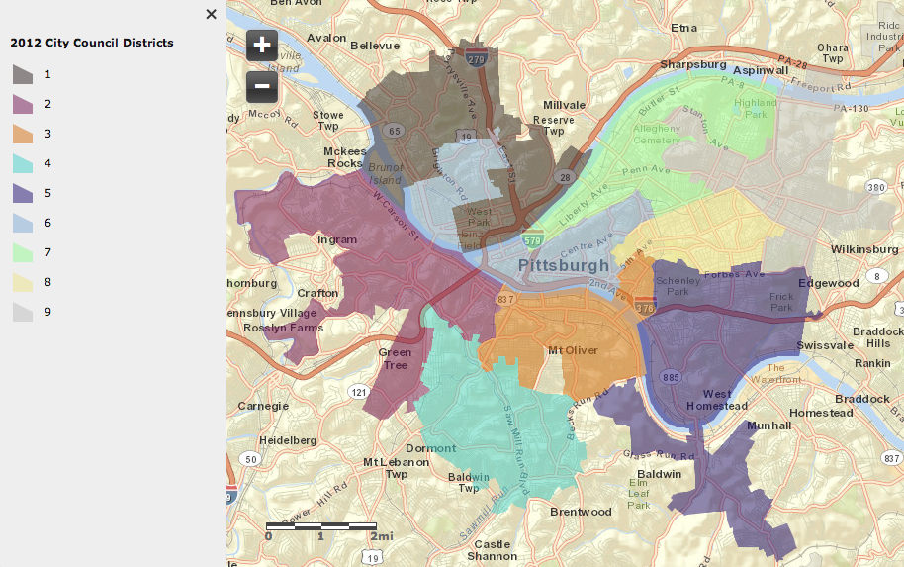The image size is (904, 567).
Task: Click the map scale bar
Action: (x=321, y=526)
